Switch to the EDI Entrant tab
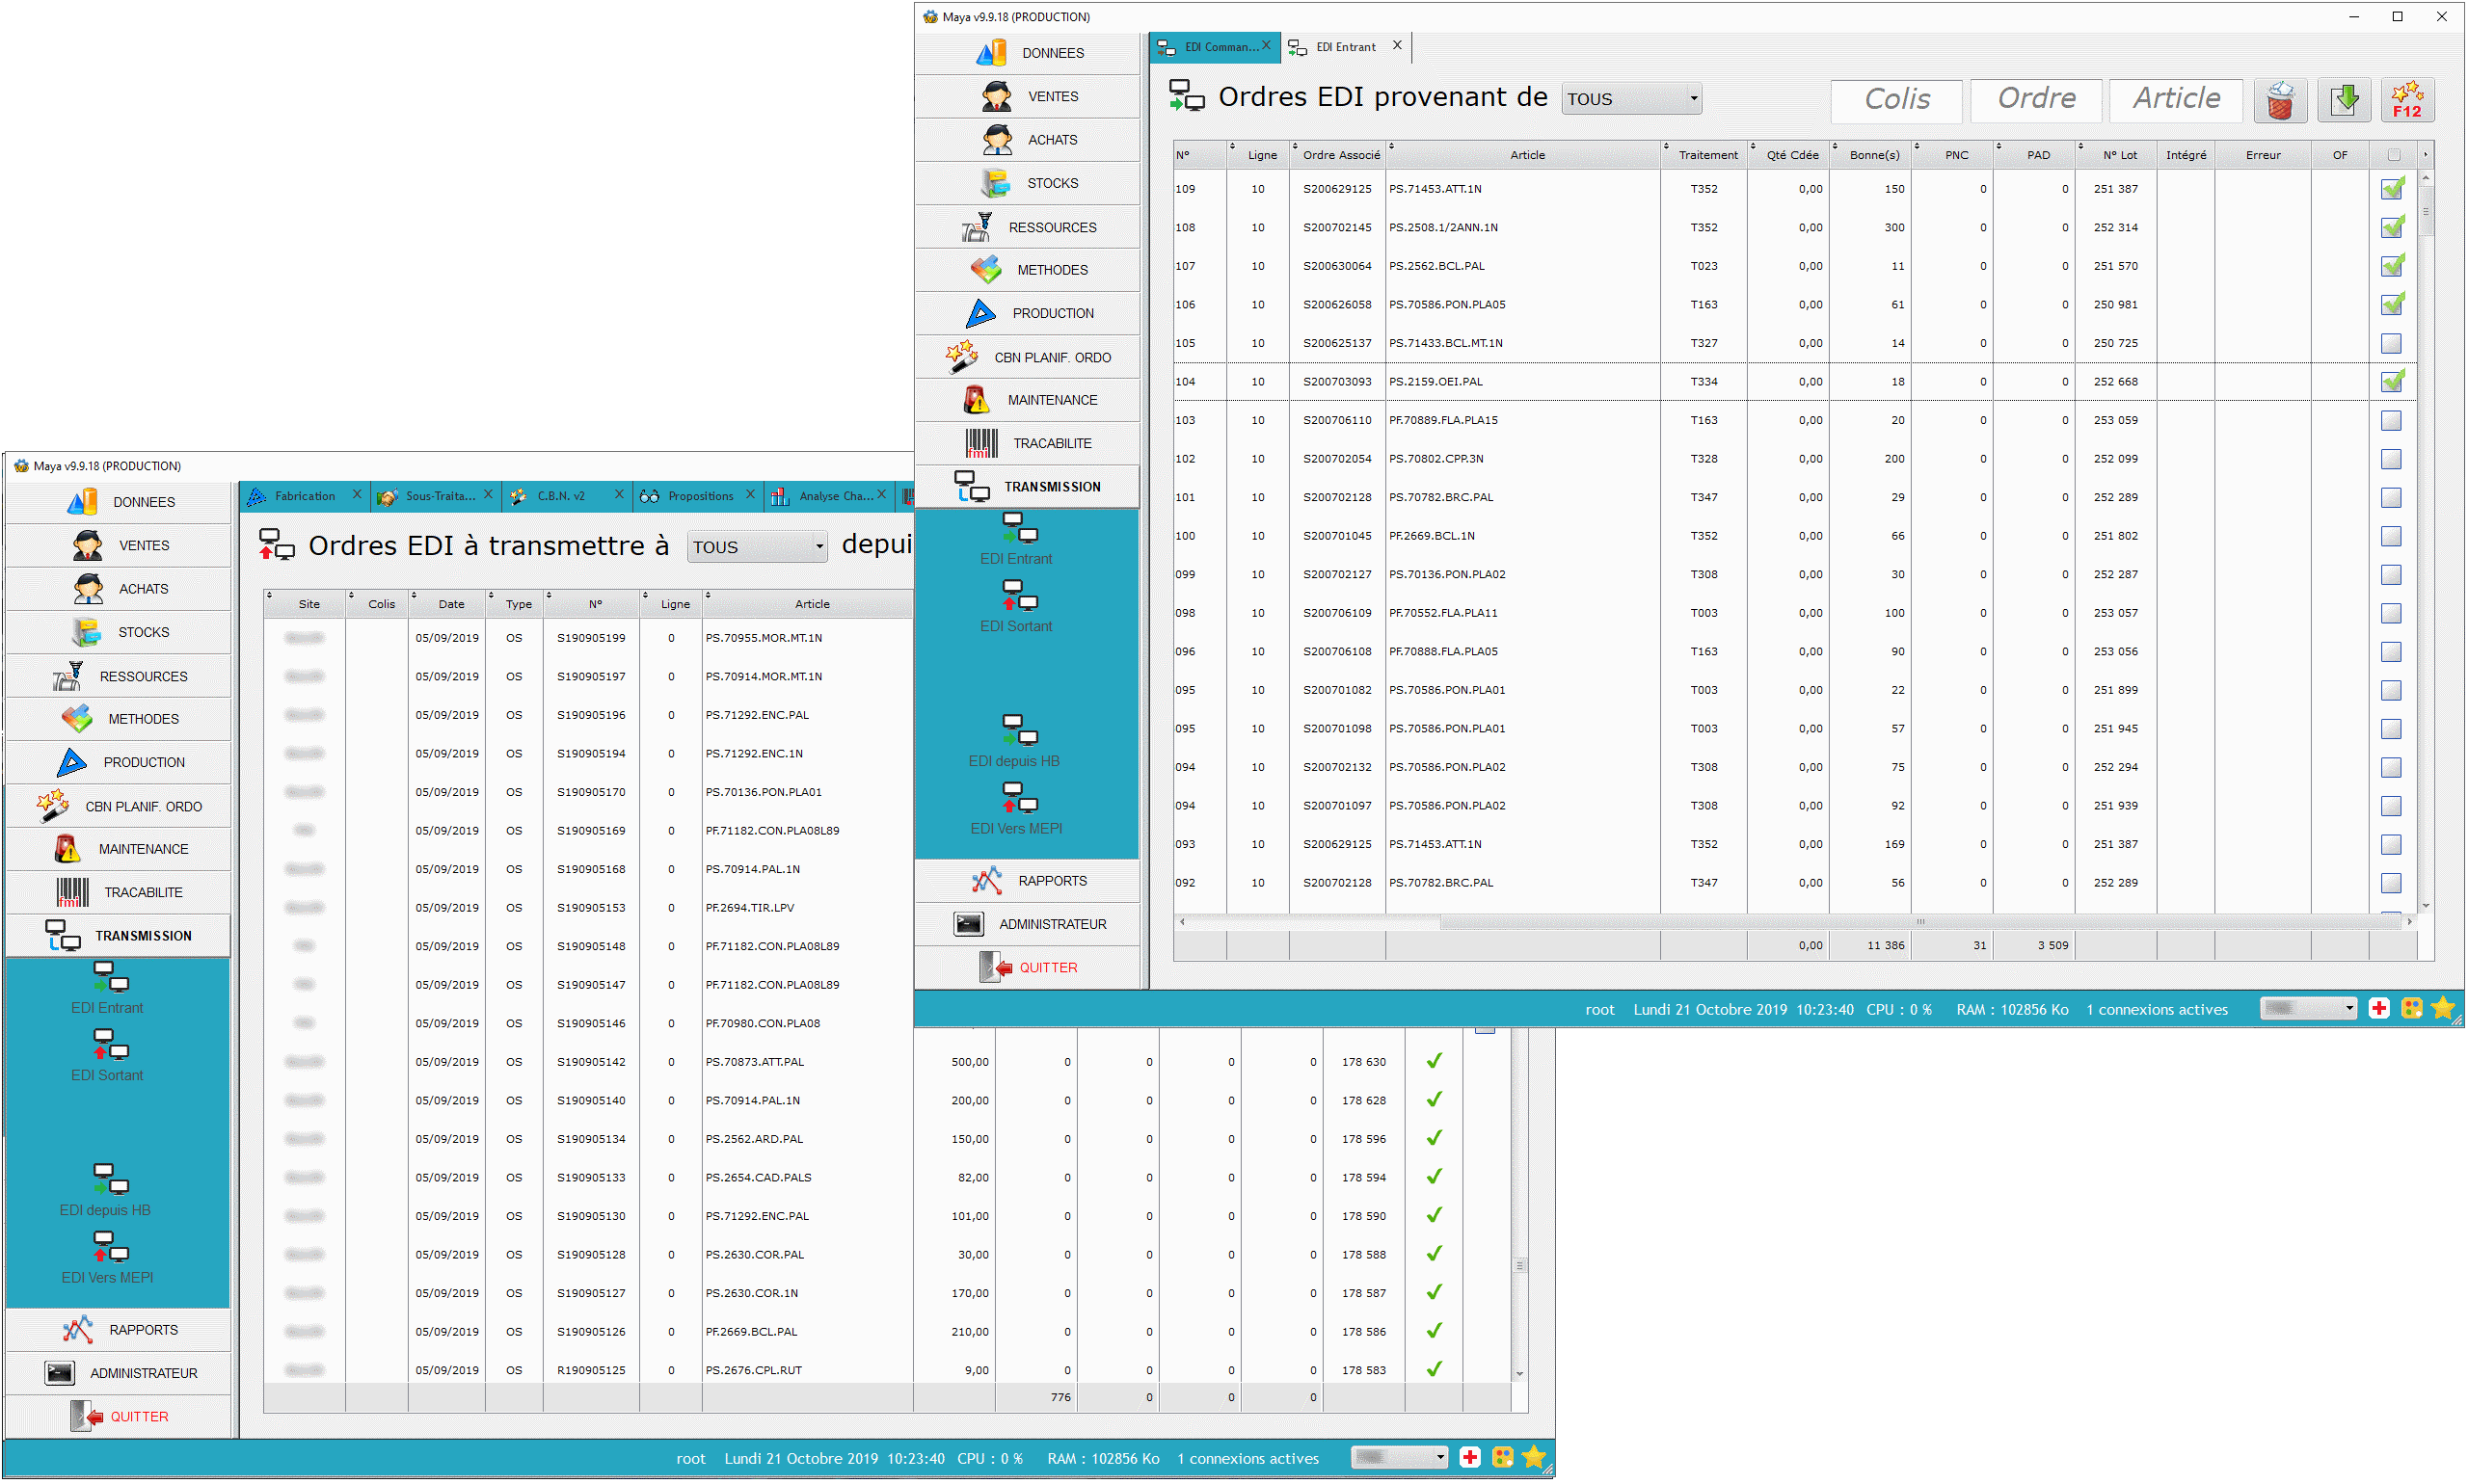2468x1484 pixels. click(1345, 47)
